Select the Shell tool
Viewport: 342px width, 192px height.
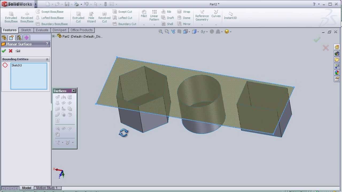coord(167,24)
